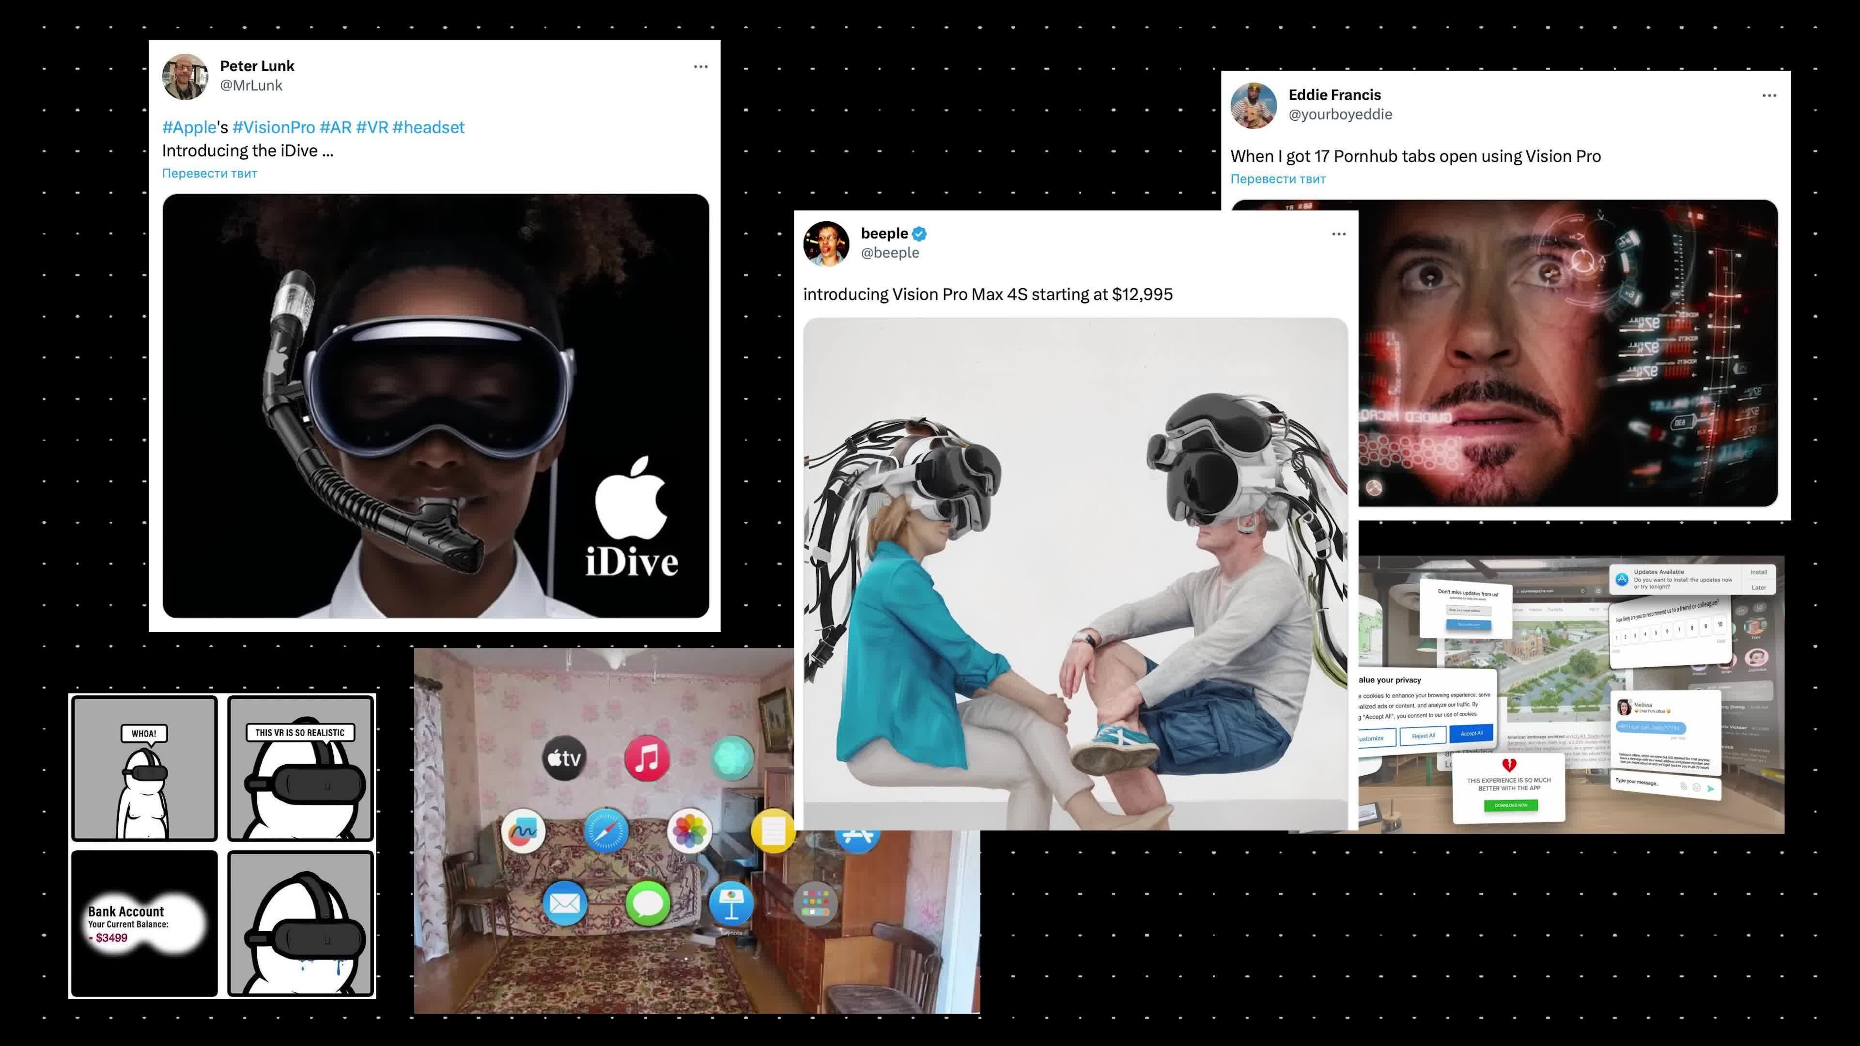Open the Freeform app icon
Image resolution: width=1860 pixels, height=1046 pixels.
pyautogui.click(x=524, y=831)
